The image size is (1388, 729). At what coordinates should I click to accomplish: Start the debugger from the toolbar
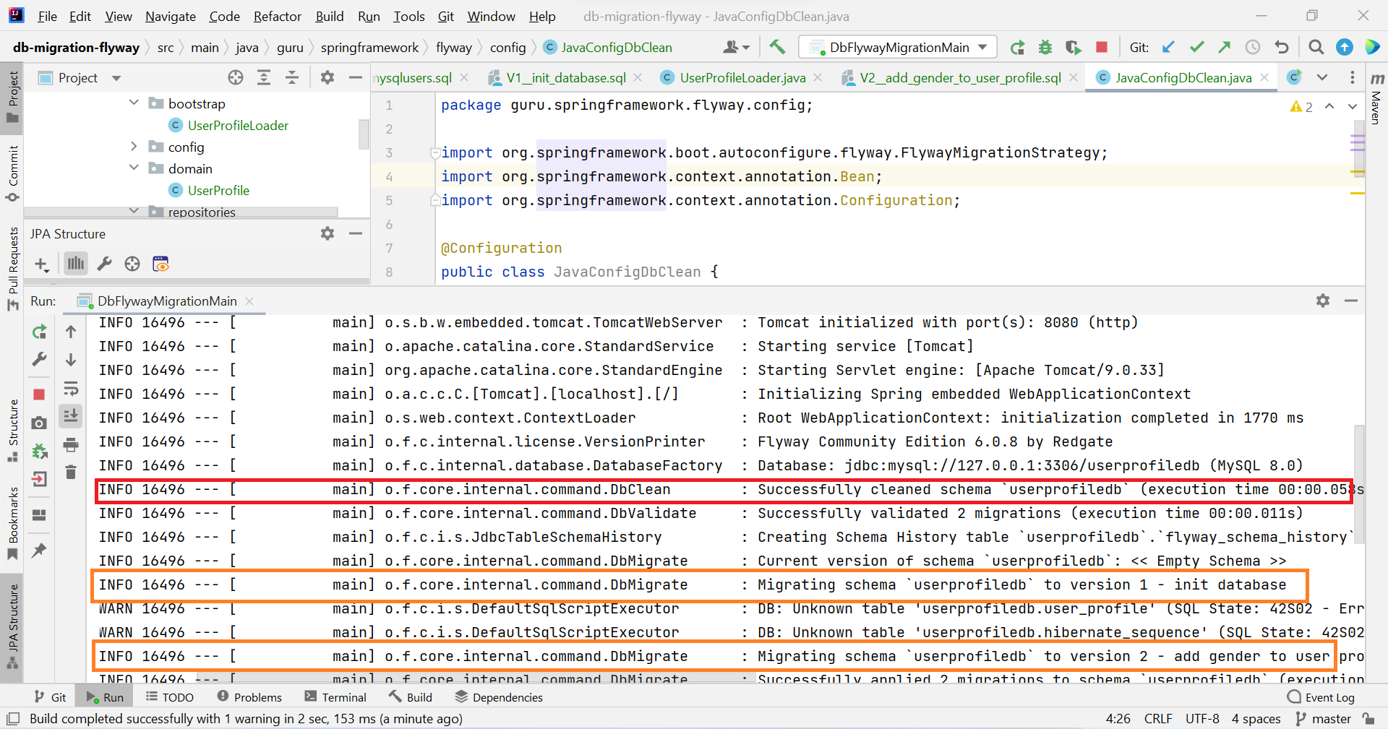click(x=1045, y=47)
